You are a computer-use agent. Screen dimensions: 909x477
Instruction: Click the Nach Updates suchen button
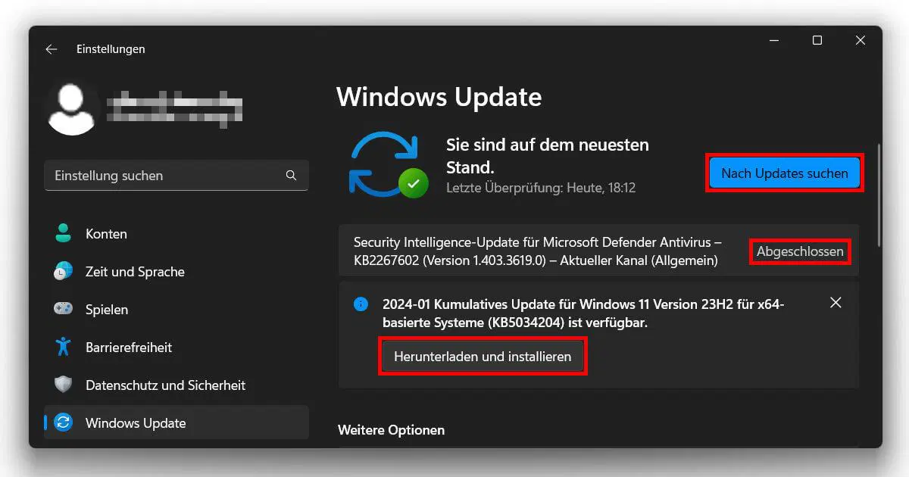[x=784, y=173]
